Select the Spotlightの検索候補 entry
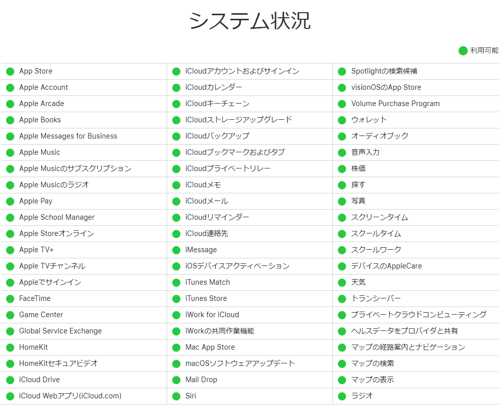This screenshot has height=405, width=500. click(x=384, y=72)
